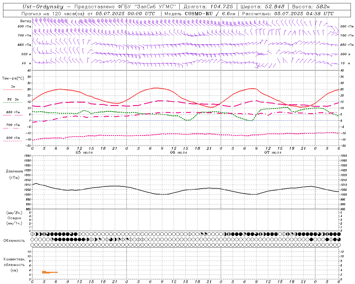Click the (гПа) pressure unit label

pyautogui.click(x=14, y=178)
